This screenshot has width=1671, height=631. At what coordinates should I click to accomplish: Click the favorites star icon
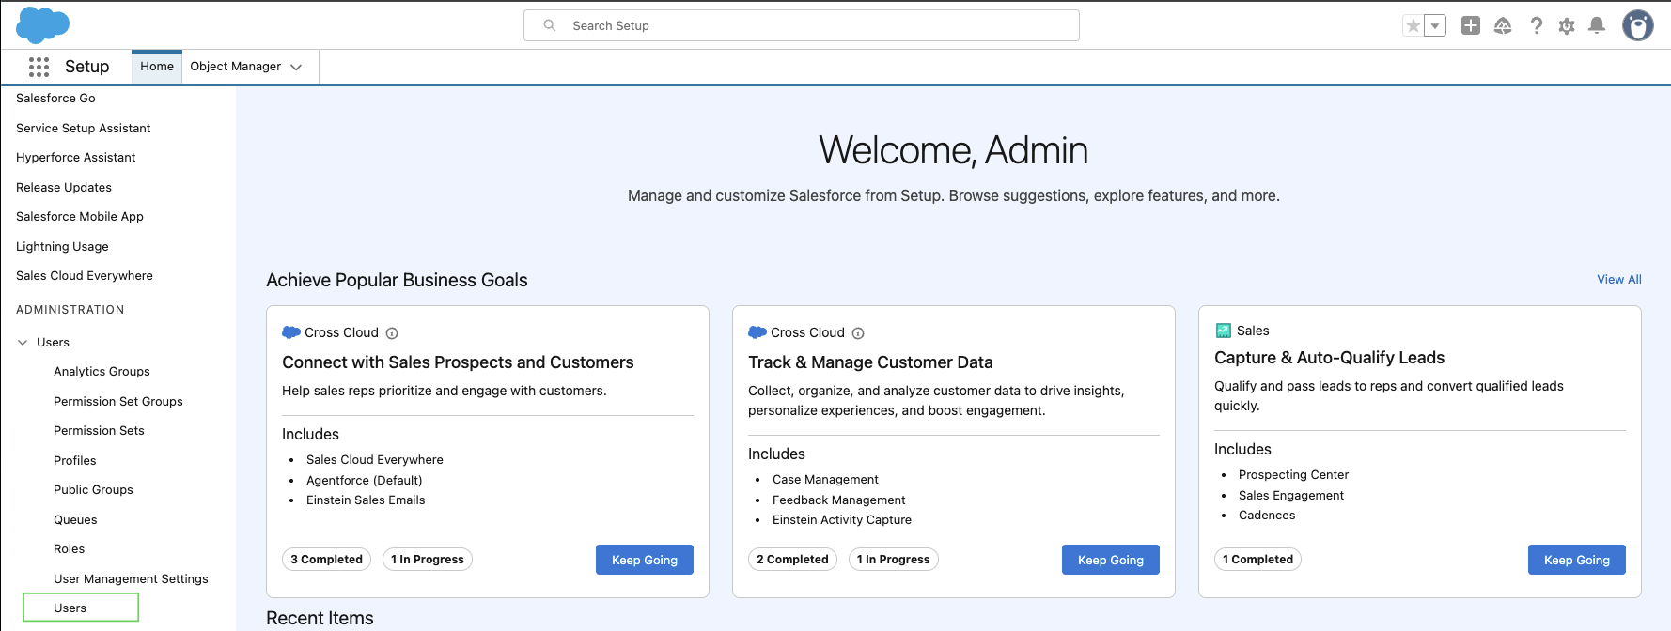(x=1413, y=26)
